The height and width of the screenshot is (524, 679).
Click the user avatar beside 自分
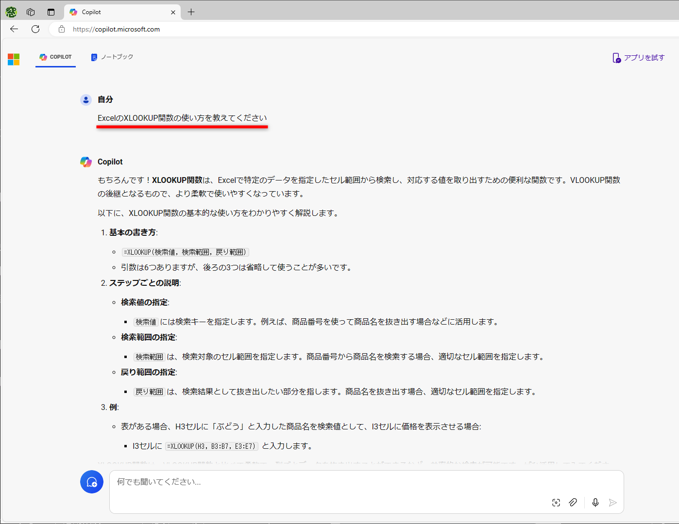[x=86, y=99]
